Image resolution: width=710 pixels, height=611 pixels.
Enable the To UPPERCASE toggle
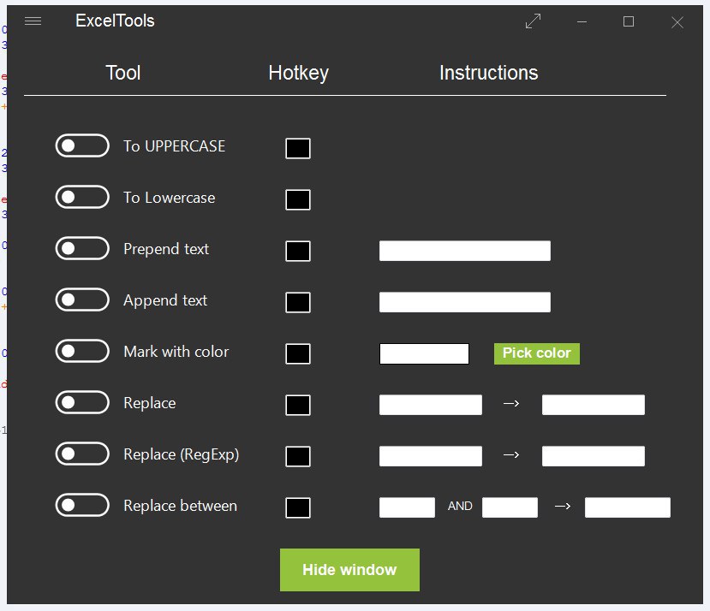[82, 145]
